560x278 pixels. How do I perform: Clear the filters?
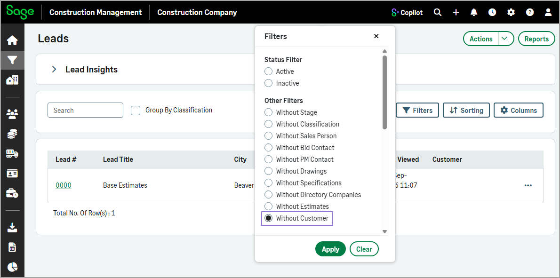(364, 249)
